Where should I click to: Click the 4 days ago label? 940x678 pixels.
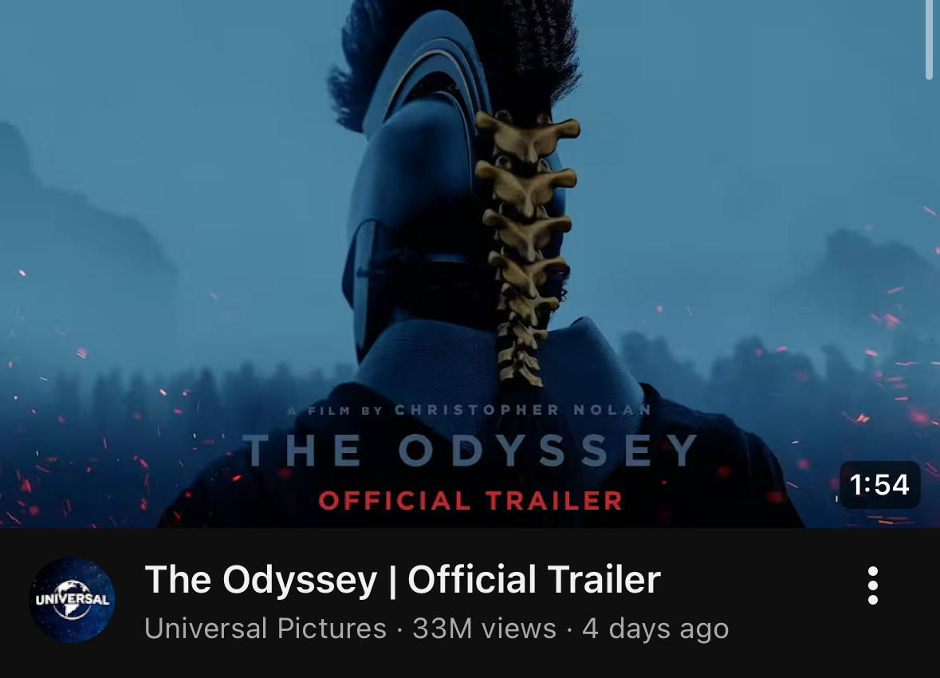[x=655, y=629]
